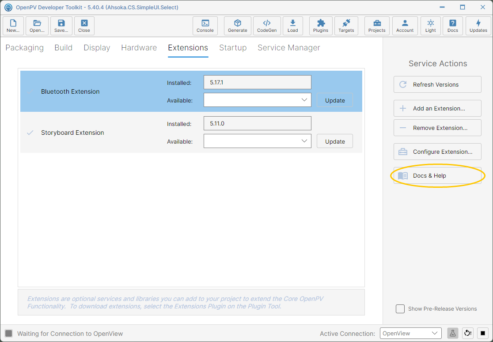Expand Bluetooth Extension Available version dropdown
This screenshot has height=342, width=493.
click(x=257, y=100)
